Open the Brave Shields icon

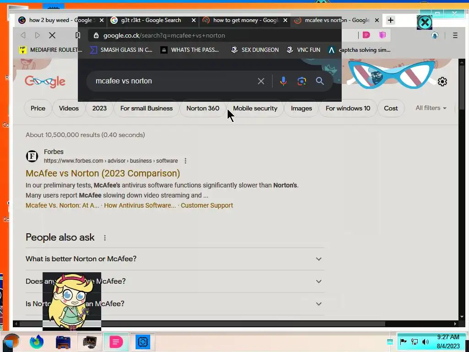tap(382, 35)
